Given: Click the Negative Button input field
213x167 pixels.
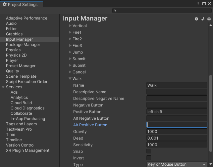Looking at the screenshot, I should tap(177, 105).
